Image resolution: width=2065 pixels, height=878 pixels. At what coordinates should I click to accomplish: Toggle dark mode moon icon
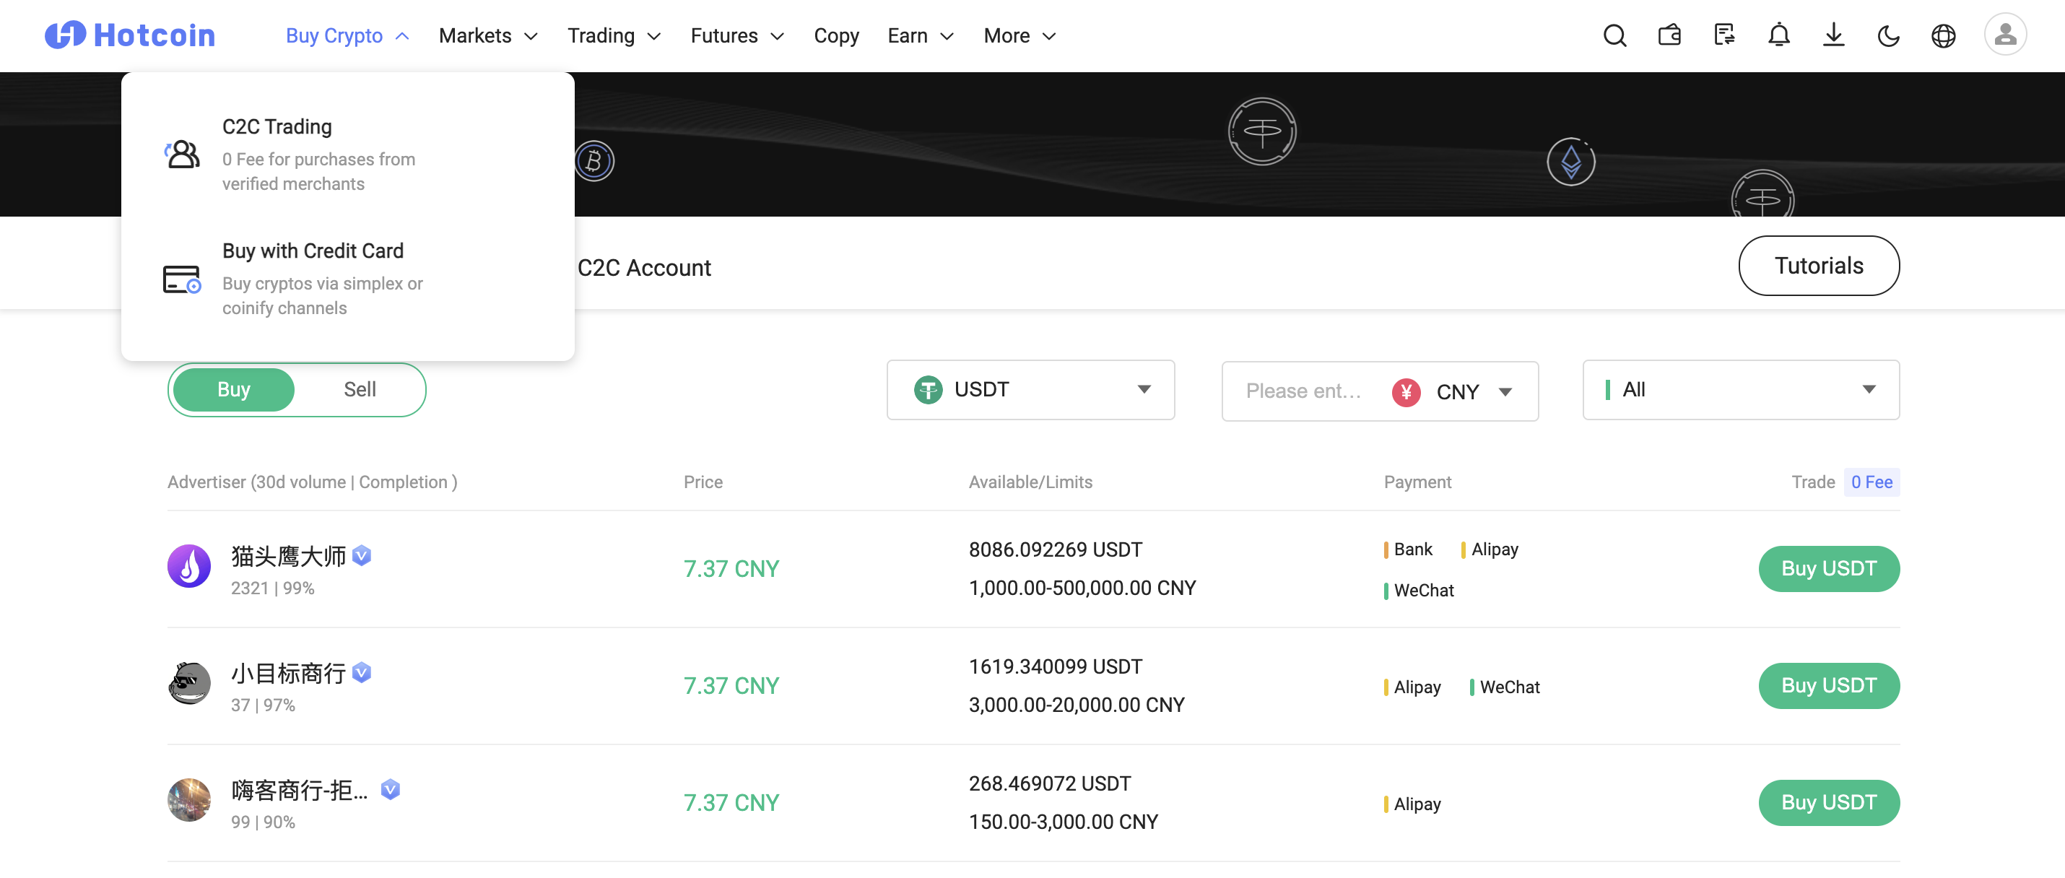[1888, 35]
